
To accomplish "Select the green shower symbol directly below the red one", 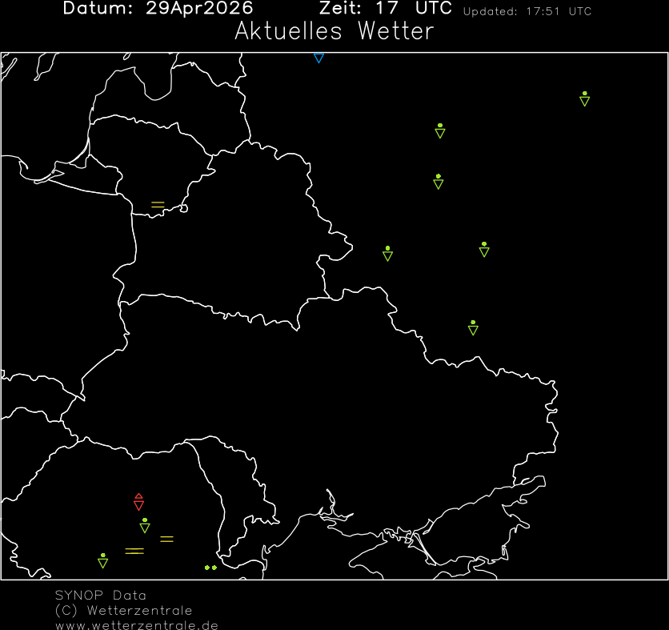I will (145, 526).
